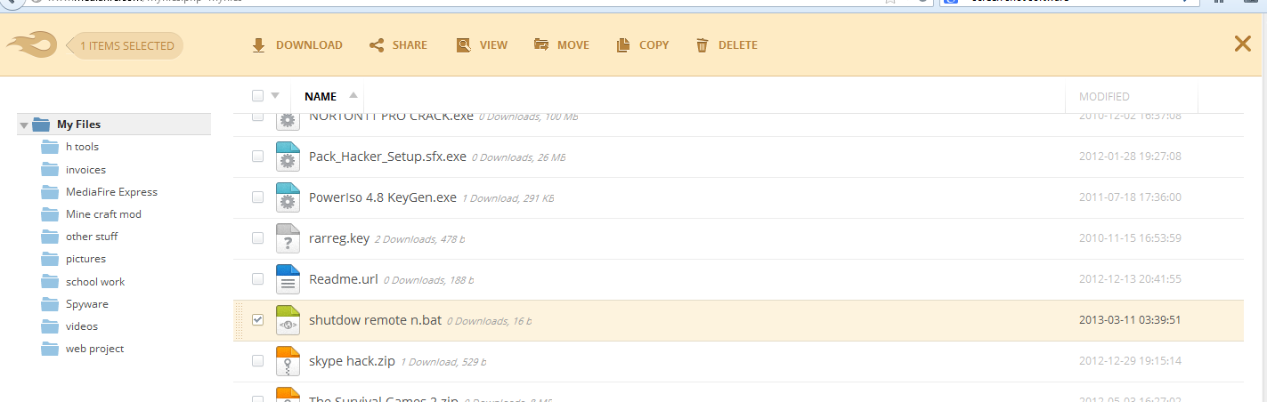Click the VIEW button label
The height and width of the screenshot is (402, 1267).
493,45
